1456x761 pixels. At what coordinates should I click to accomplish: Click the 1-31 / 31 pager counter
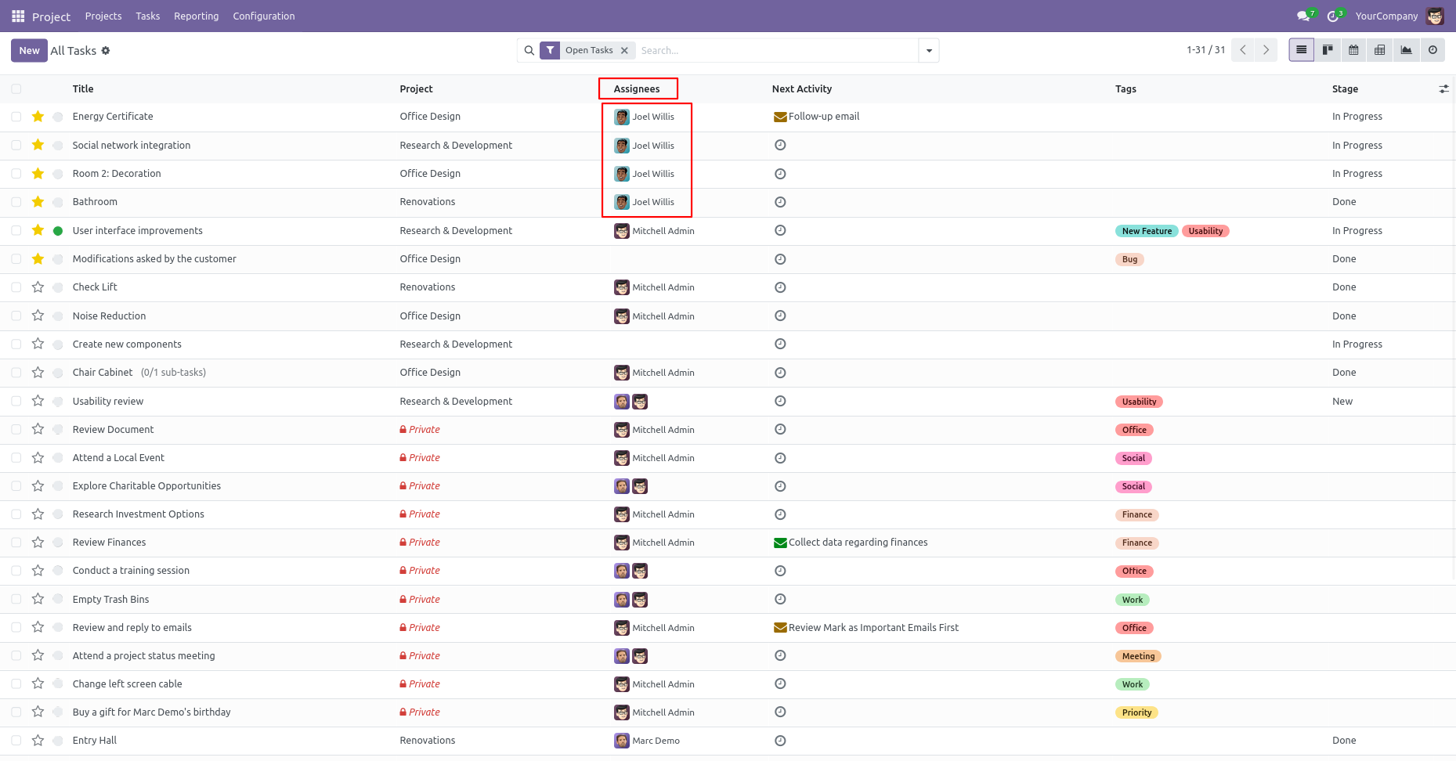click(x=1205, y=50)
